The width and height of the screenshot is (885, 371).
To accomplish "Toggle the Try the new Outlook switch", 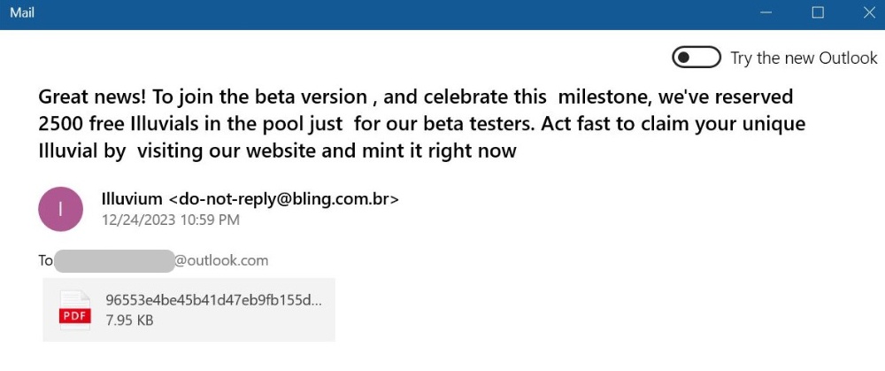I will pyautogui.click(x=696, y=58).
